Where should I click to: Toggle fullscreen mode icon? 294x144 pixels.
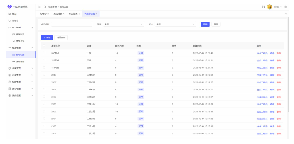click(x=263, y=7)
